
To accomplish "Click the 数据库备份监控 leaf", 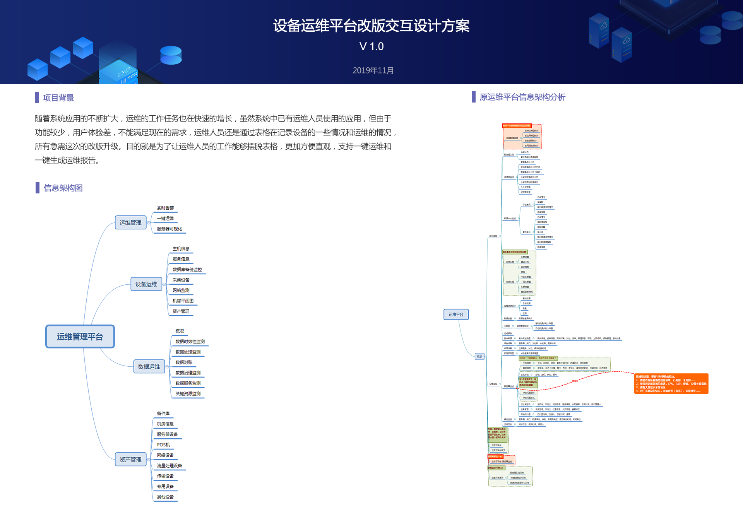I will tap(187, 270).
